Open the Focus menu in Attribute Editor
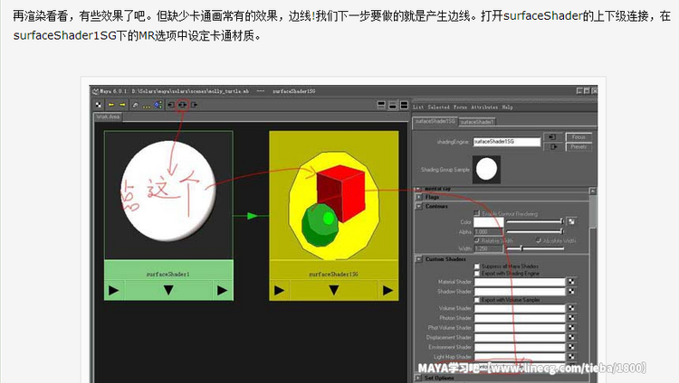This screenshot has height=383, width=679. tap(460, 107)
